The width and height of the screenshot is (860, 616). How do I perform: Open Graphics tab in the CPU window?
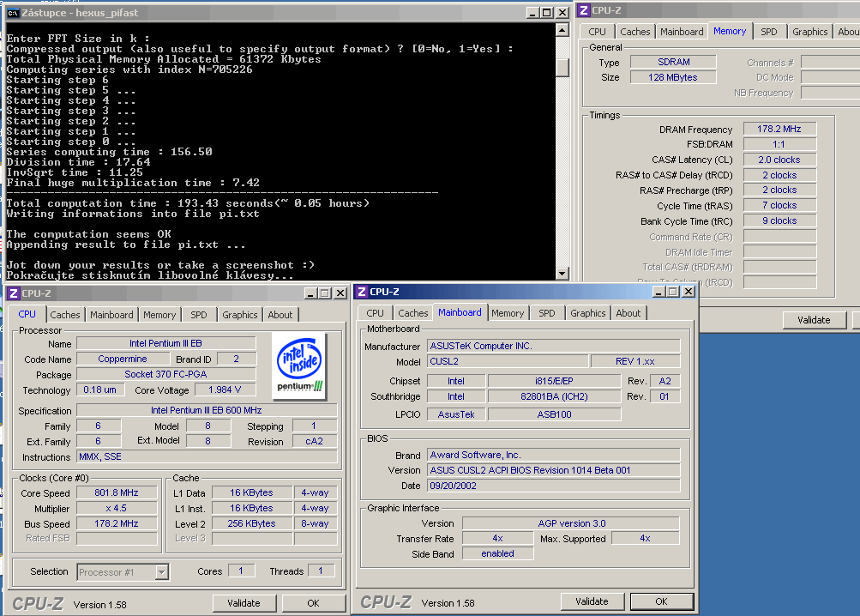click(240, 315)
